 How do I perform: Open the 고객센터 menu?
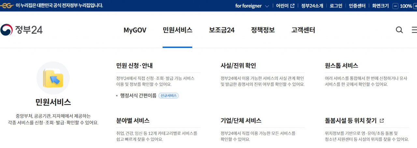pyautogui.click(x=303, y=30)
